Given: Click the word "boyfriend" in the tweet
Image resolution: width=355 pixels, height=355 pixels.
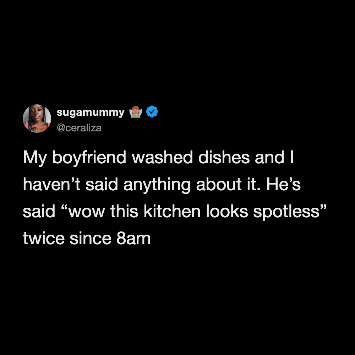Looking at the screenshot, I should [x=89, y=158].
